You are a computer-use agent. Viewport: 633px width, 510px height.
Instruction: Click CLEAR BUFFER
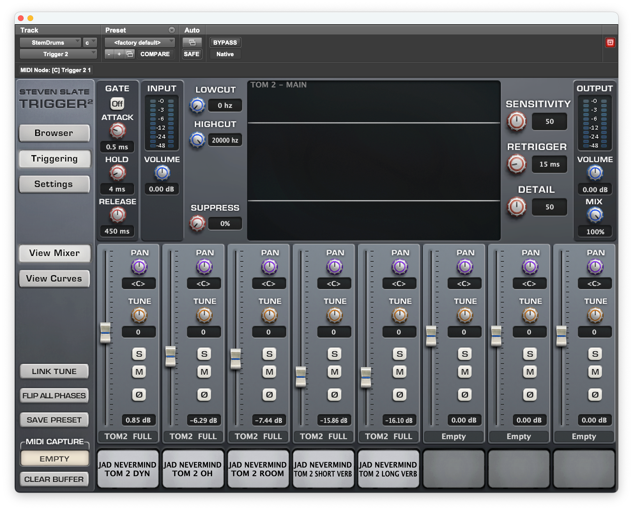pos(54,479)
